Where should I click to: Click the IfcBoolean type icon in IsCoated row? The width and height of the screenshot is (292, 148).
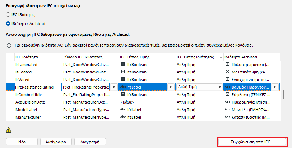[x=124, y=72]
